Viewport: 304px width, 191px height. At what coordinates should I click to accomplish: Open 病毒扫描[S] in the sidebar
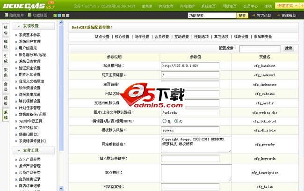29,134
